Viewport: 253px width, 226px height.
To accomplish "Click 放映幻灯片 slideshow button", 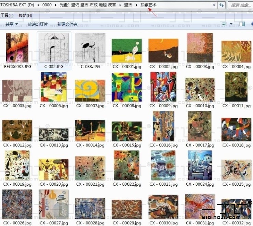I will point(38,24).
